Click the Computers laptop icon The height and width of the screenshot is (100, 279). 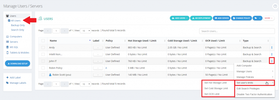tap(7, 37)
